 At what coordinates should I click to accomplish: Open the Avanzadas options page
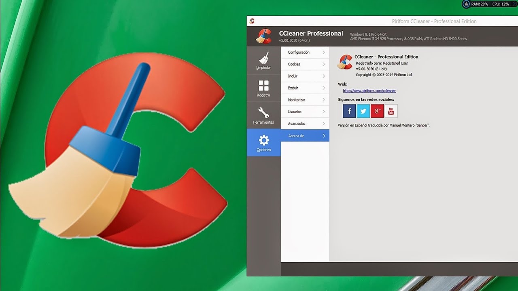[305, 124]
